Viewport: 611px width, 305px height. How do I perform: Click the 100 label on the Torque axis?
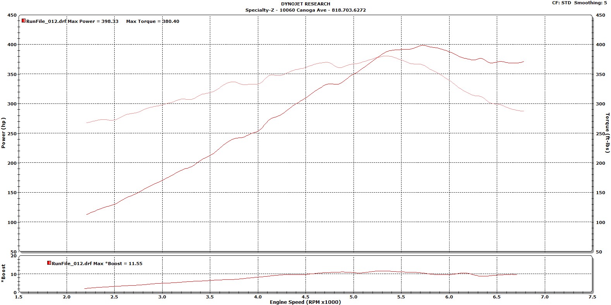[601, 222]
